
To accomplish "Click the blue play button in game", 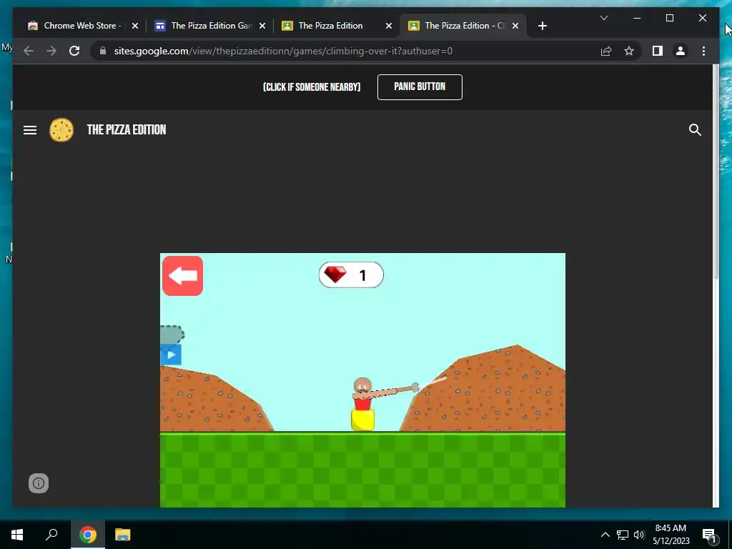I will tap(171, 355).
